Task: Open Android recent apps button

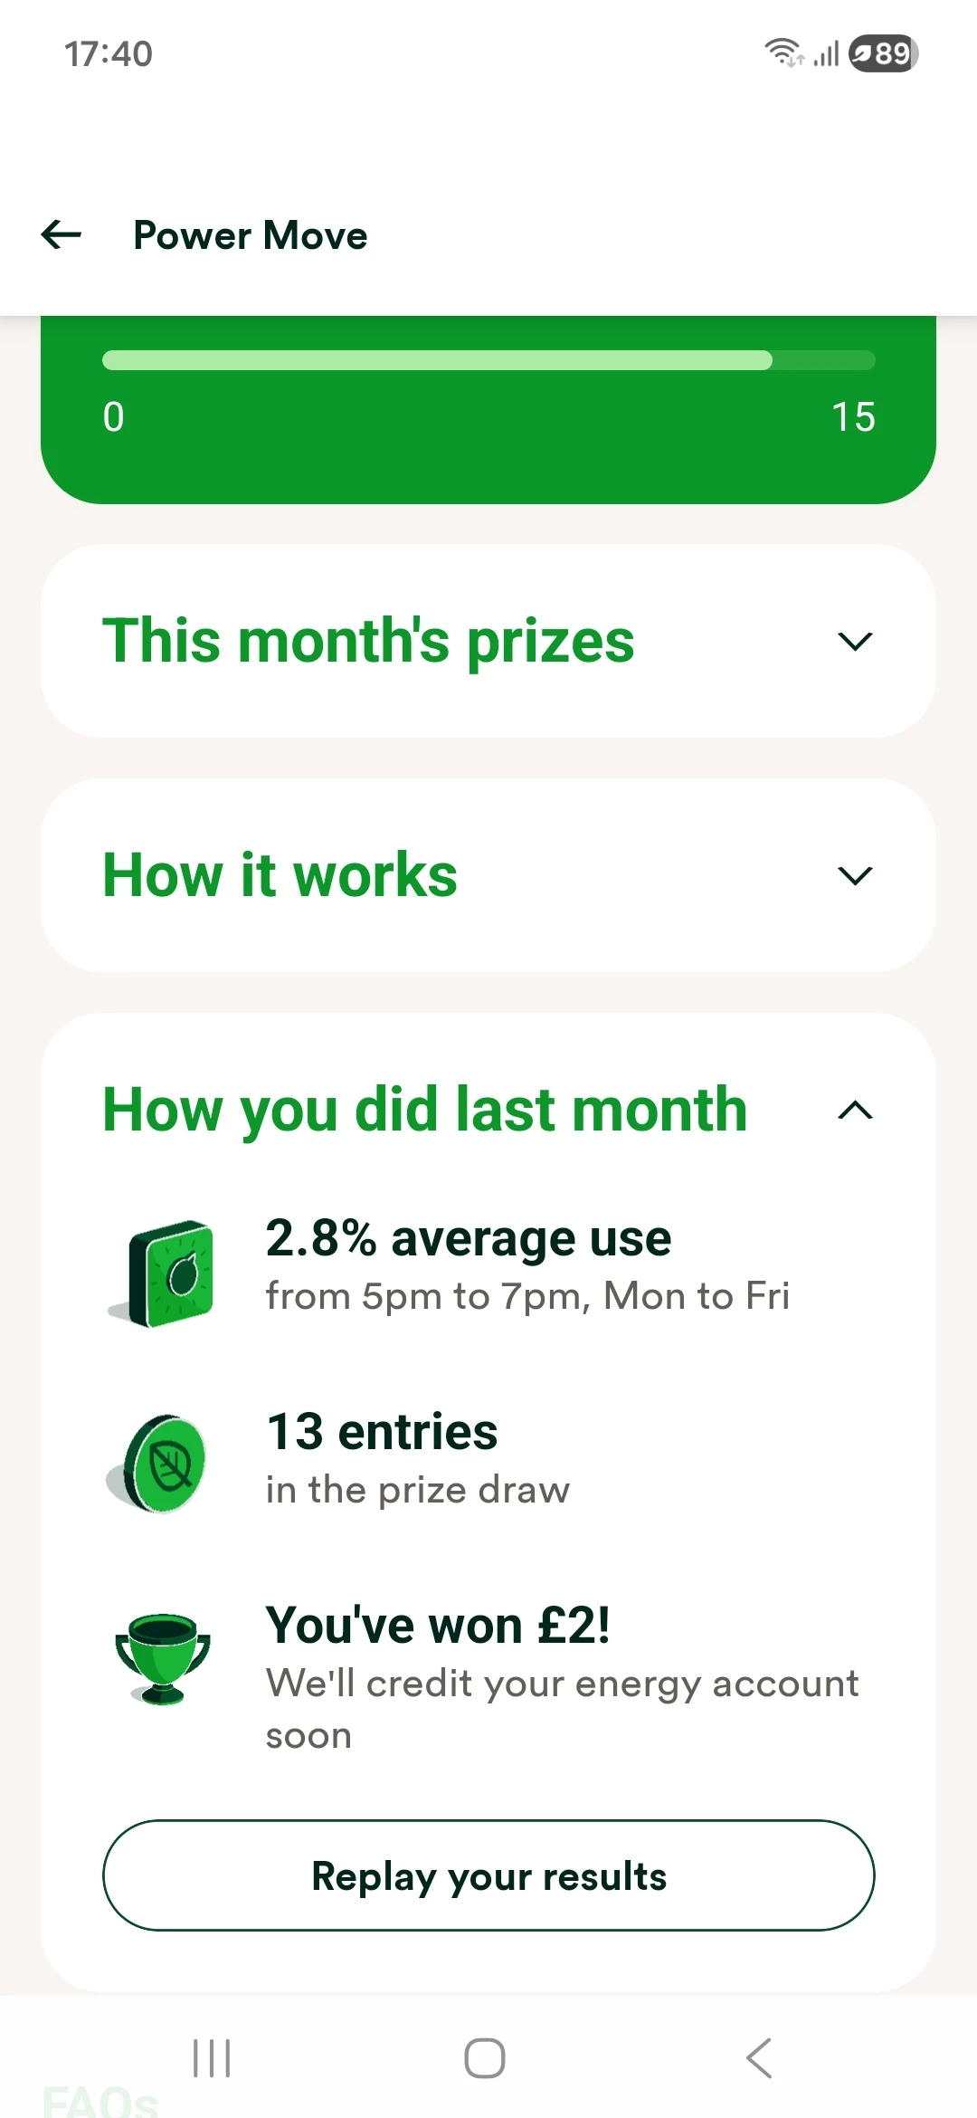Action: tap(212, 2058)
